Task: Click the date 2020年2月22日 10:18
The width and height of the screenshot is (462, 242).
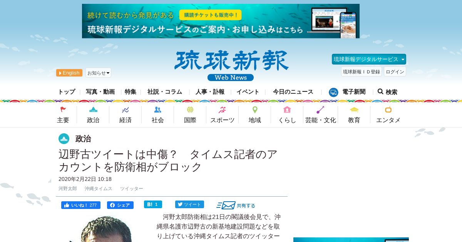Action: point(85,179)
